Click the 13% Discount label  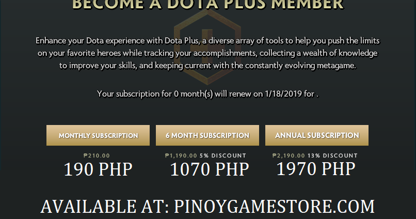(332, 155)
